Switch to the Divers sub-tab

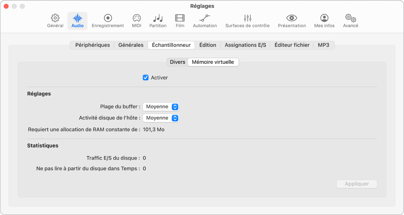(x=178, y=62)
